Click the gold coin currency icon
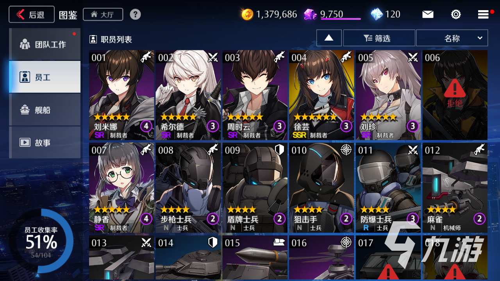The height and width of the screenshot is (281, 500). click(x=247, y=14)
